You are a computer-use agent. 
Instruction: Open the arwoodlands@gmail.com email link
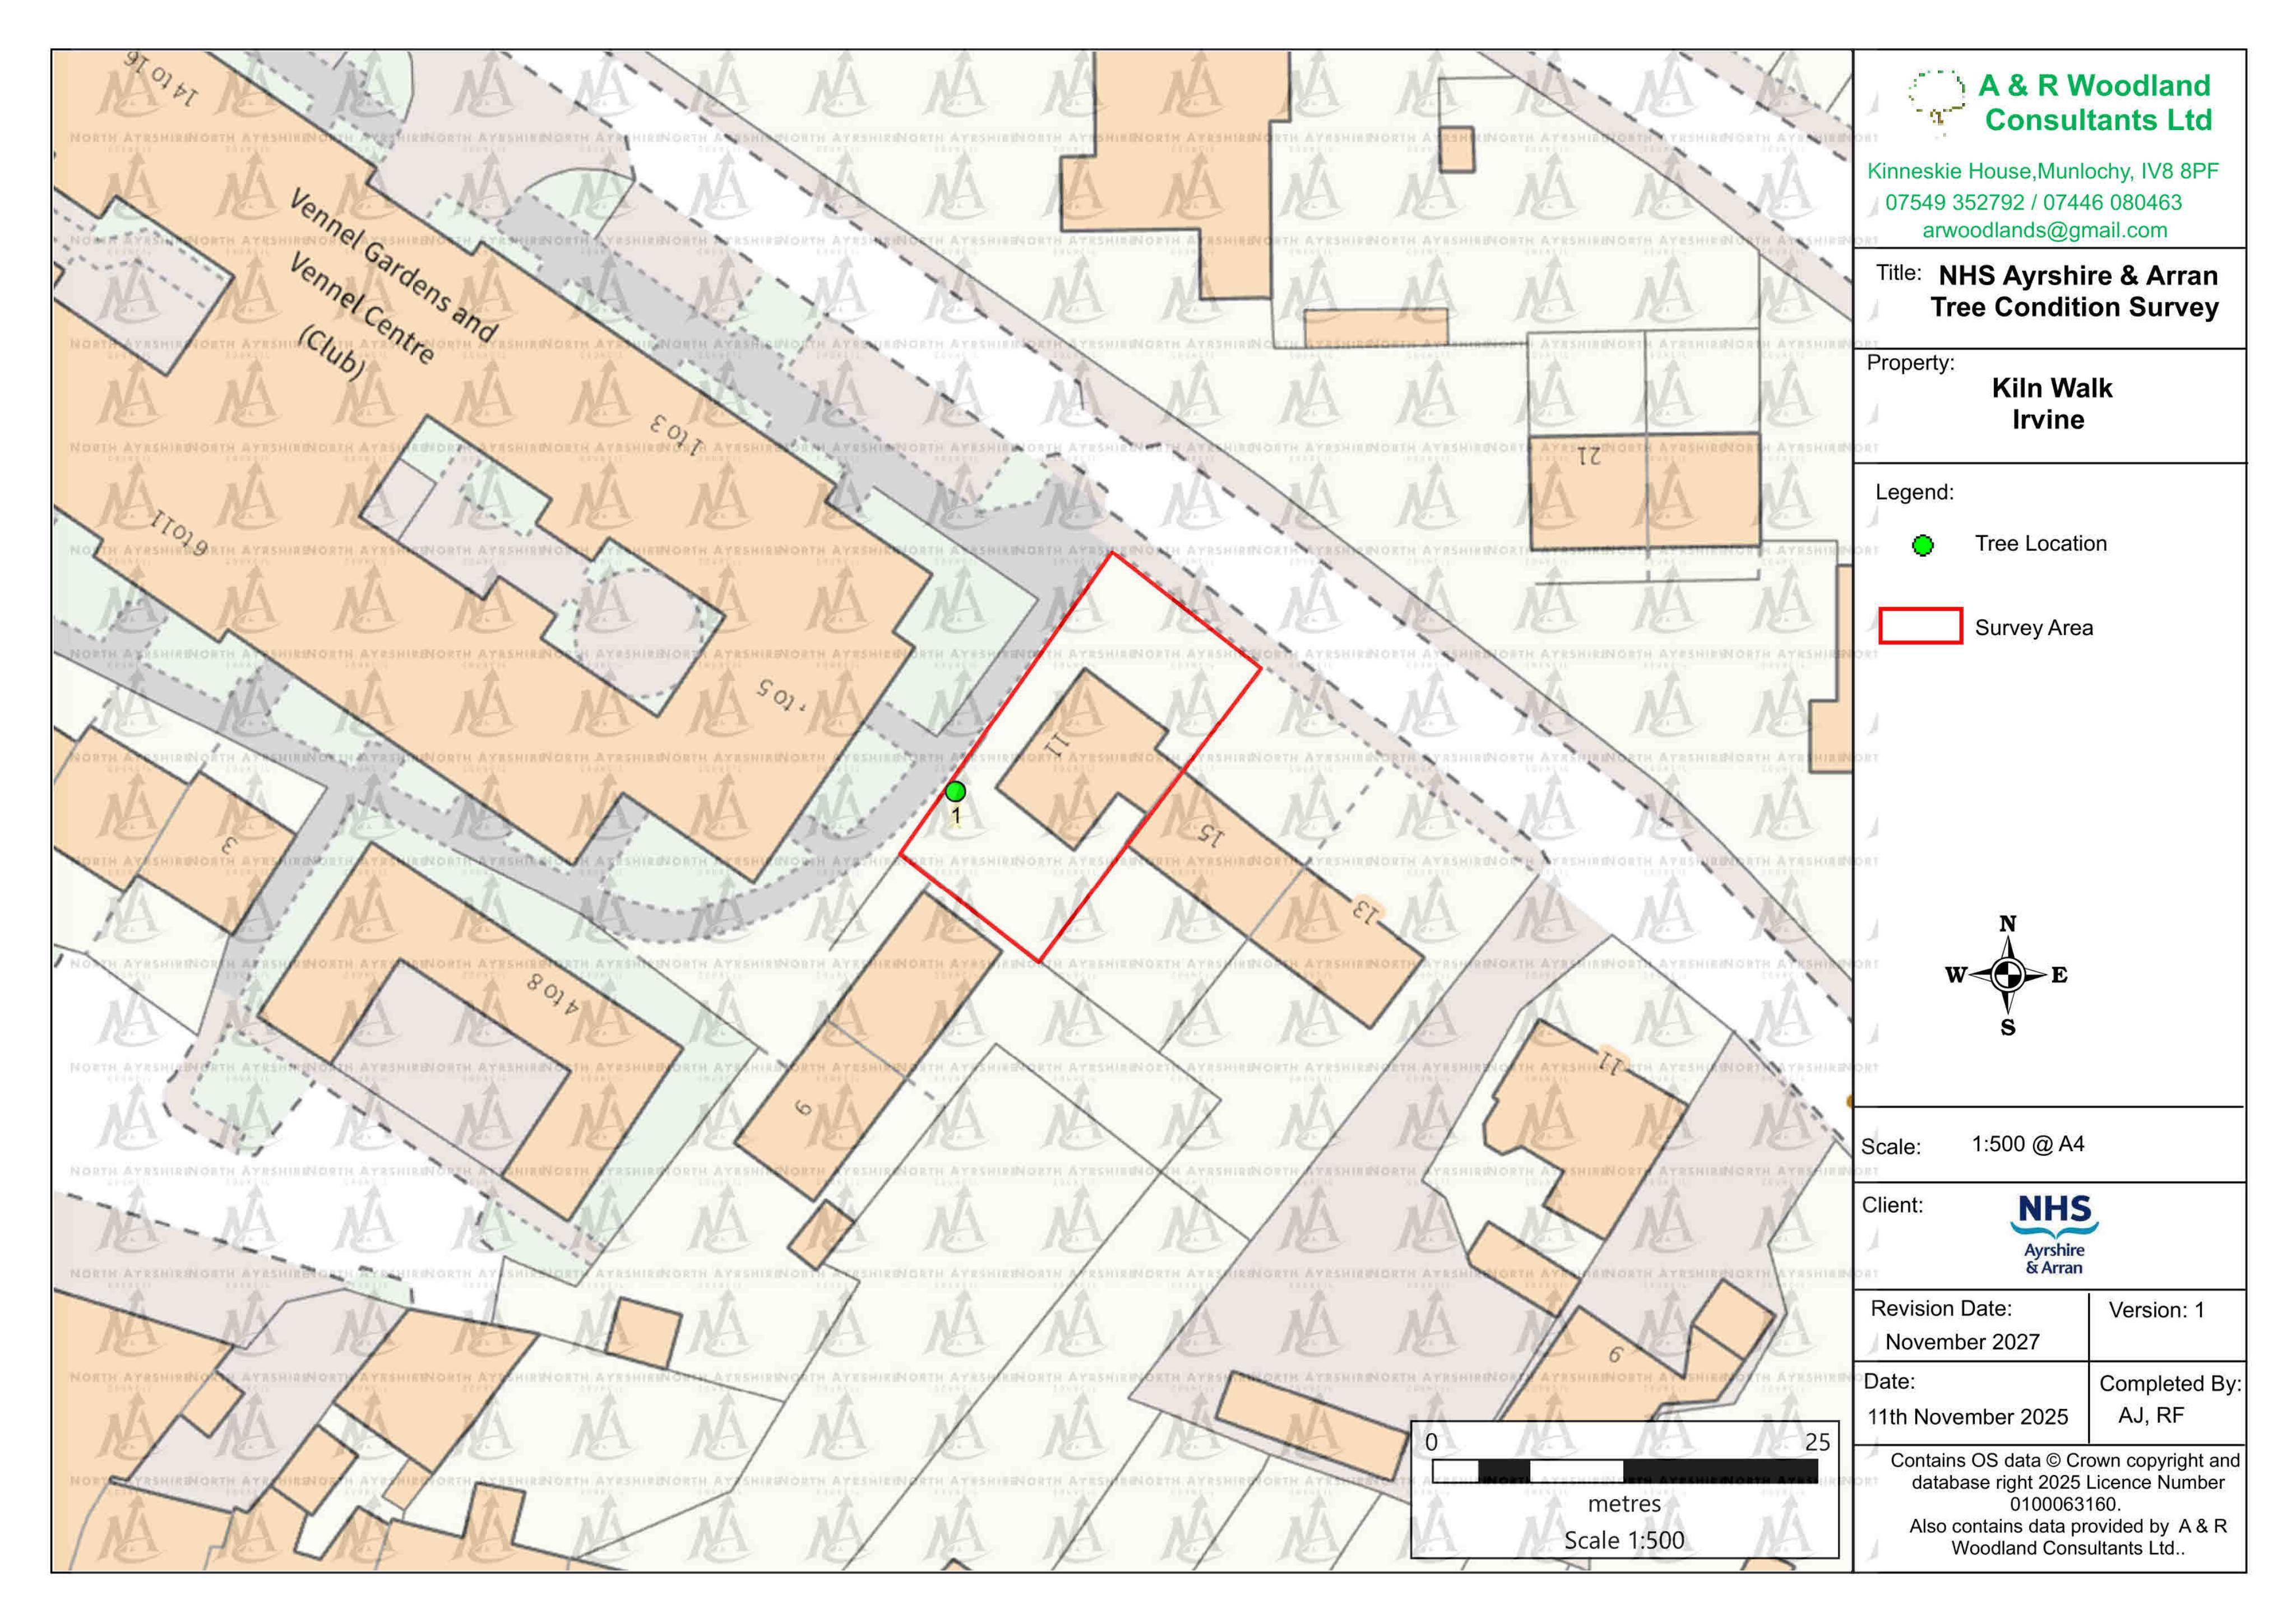coord(2044,230)
